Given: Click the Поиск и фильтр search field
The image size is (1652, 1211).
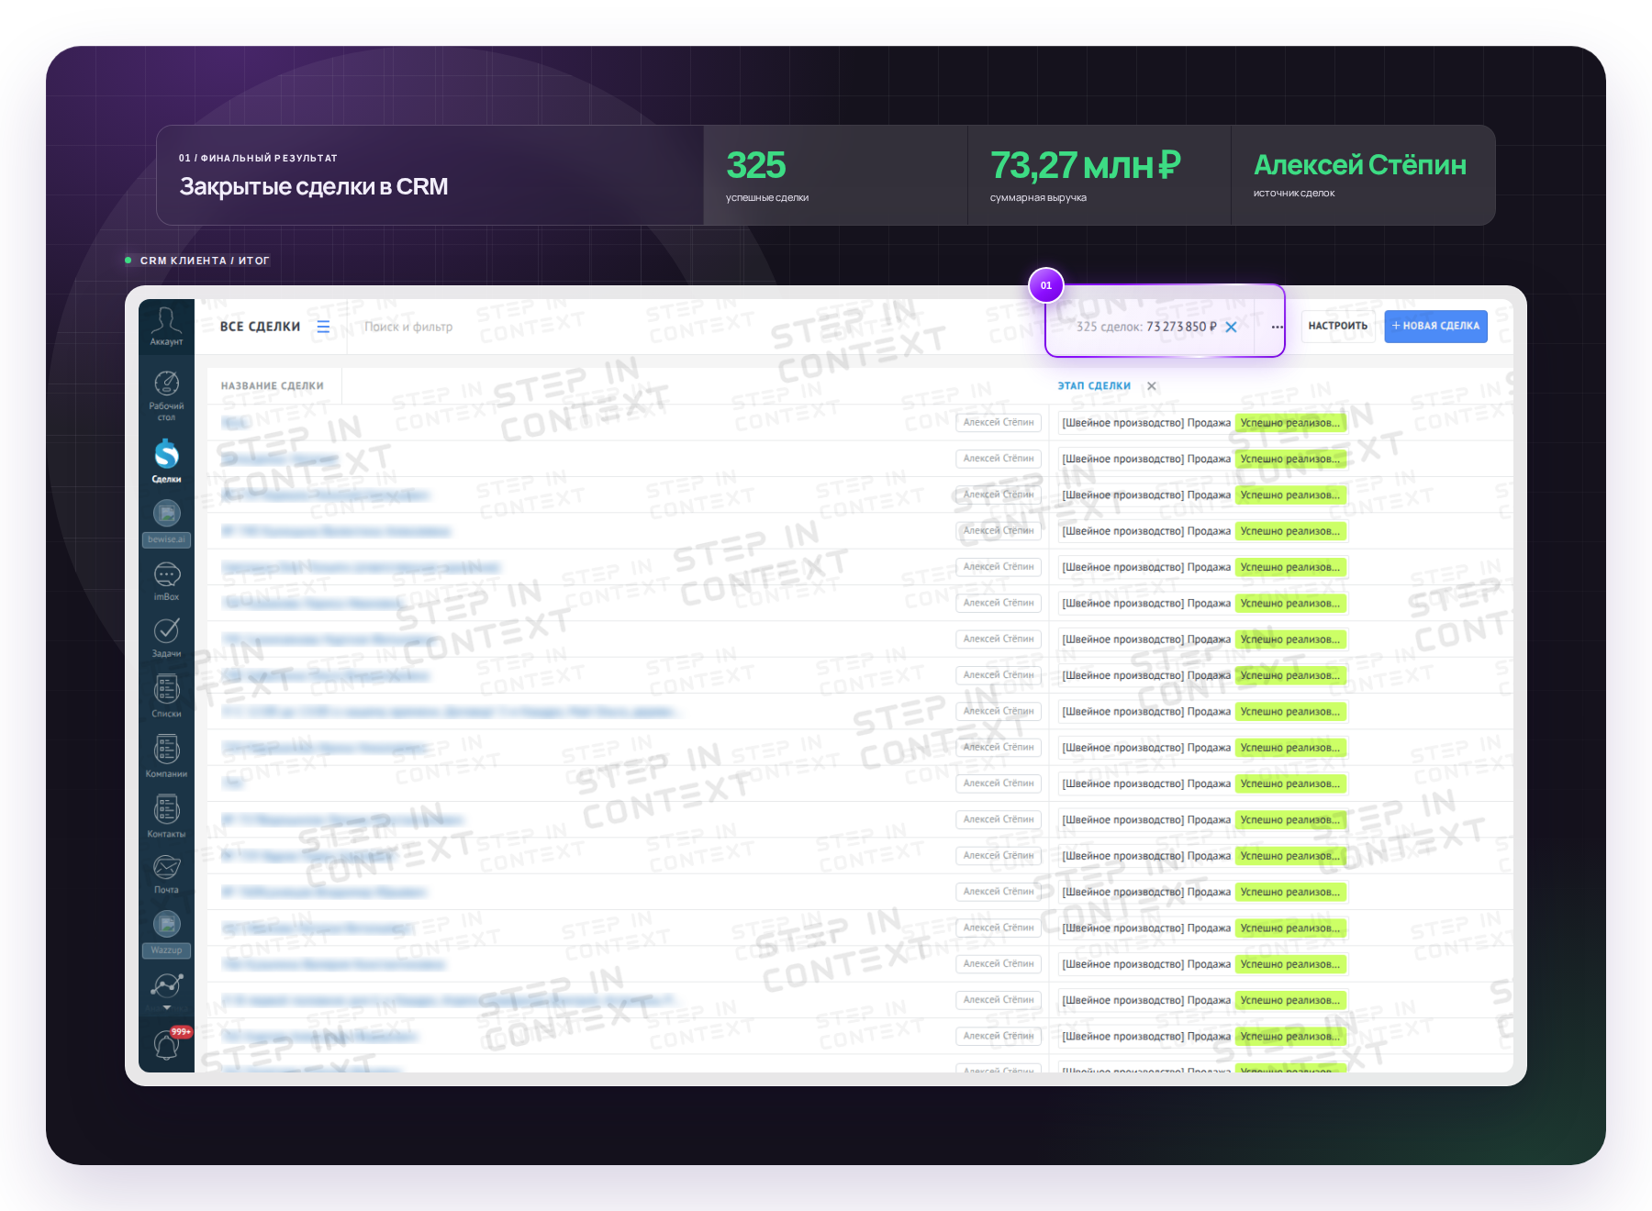Looking at the screenshot, I should (x=408, y=327).
